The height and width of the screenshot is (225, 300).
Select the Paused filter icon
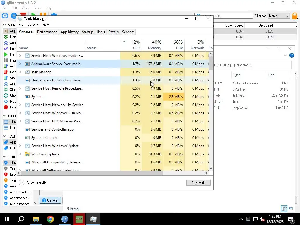[6, 60]
